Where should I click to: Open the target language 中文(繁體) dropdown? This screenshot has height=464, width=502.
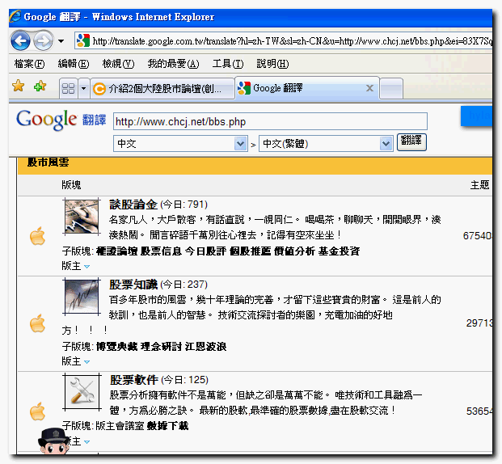click(x=326, y=143)
